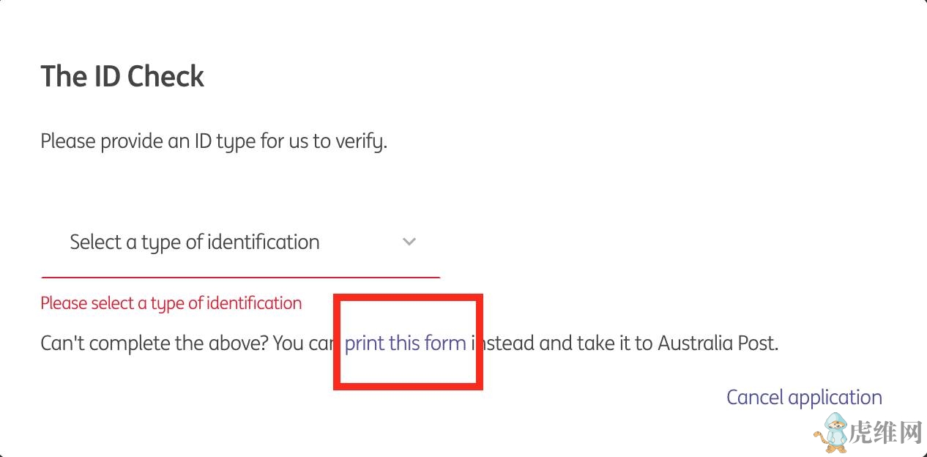Click the red underline of the identification field
This screenshot has height=457, width=927.
[x=240, y=278]
